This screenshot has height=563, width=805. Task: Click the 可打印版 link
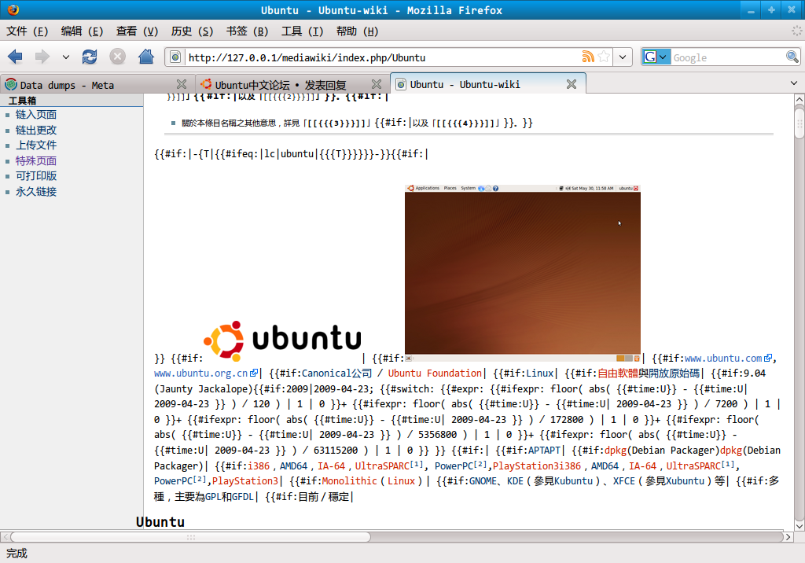[36, 176]
